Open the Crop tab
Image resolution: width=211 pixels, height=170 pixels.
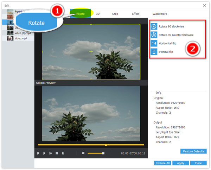tap(115, 14)
